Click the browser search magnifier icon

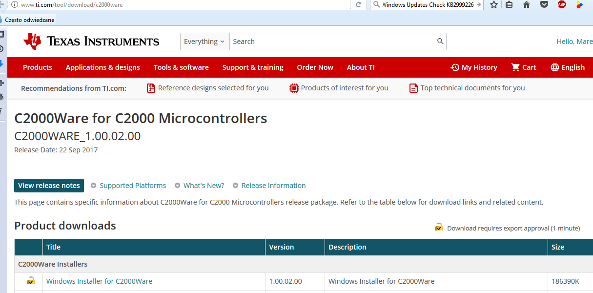[376, 4]
